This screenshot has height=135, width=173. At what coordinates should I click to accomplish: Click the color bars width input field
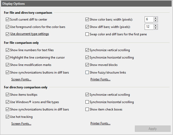point(149,19)
